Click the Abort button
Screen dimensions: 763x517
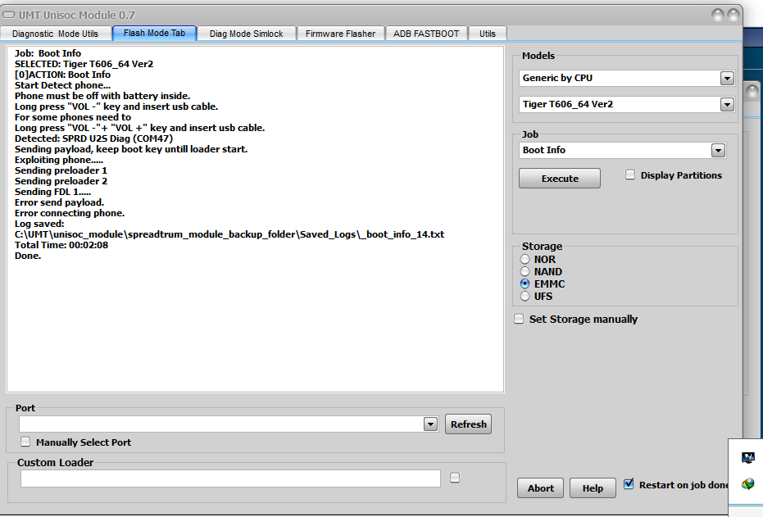click(540, 488)
